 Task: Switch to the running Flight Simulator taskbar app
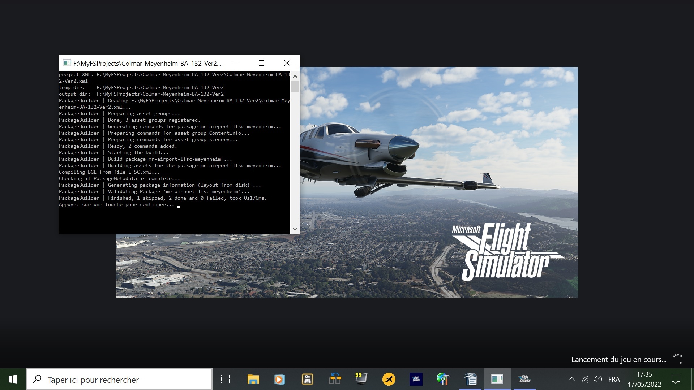coord(524,379)
